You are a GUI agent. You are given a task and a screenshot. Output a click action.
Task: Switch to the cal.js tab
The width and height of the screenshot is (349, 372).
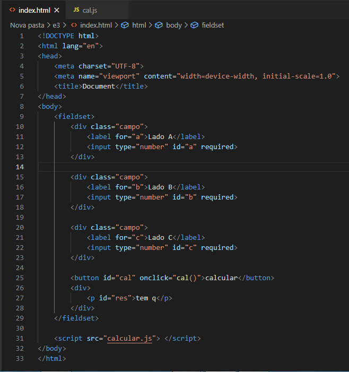pyautogui.click(x=90, y=10)
